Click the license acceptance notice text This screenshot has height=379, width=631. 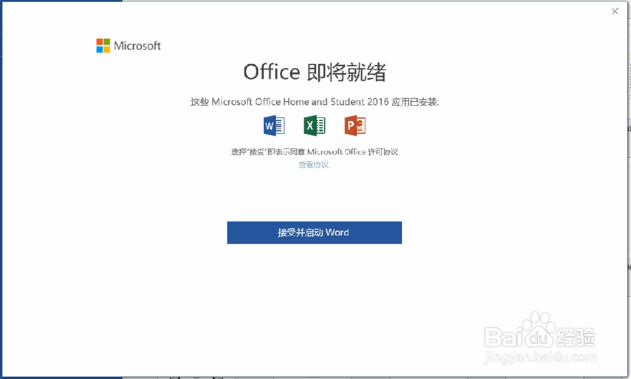coord(315,152)
